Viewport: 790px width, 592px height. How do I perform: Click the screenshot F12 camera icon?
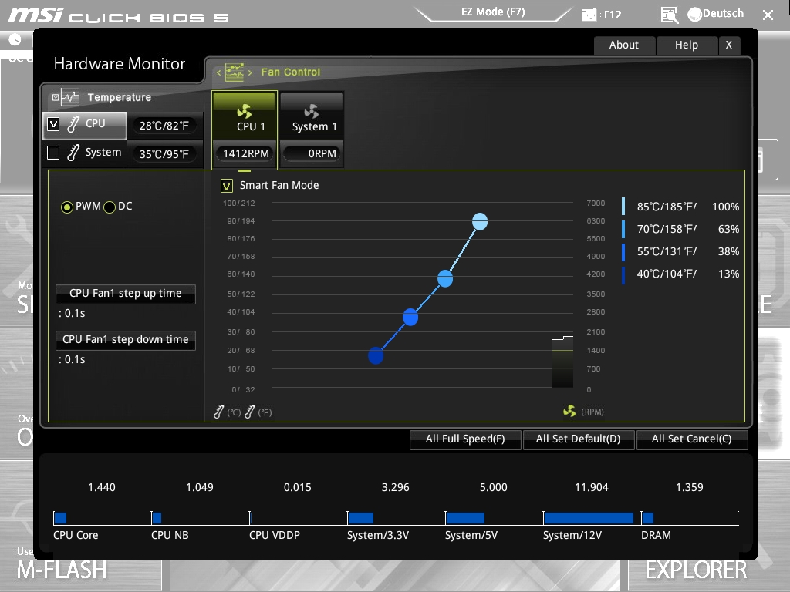589,15
